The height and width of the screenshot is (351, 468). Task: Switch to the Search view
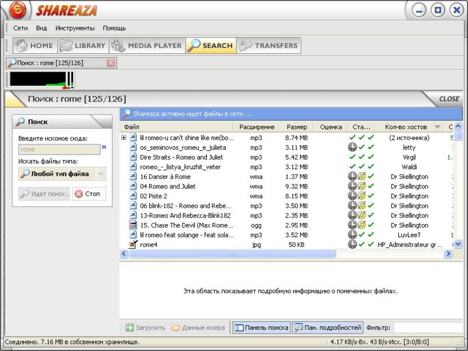point(211,46)
